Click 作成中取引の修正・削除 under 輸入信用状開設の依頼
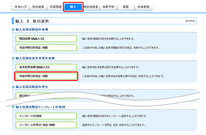Screen dimensions: 206x135 46,48
